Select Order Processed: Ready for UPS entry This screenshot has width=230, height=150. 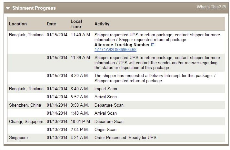pos(125,137)
